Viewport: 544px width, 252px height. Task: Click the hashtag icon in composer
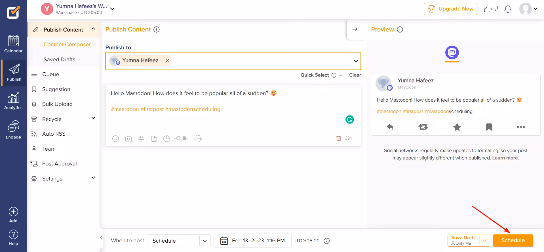coord(141,138)
